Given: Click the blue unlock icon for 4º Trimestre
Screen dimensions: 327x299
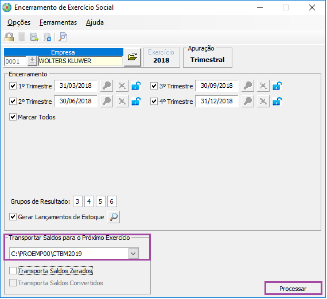Looking at the screenshot, I should point(277,102).
